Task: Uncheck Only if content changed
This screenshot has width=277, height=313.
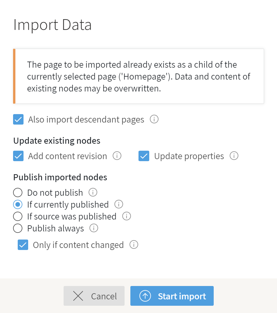Action: (x=23, y=245)
